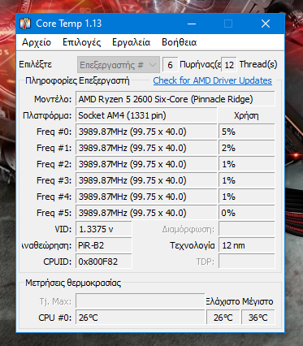Image resolution: width=303 pixels, height=346 pixels.
Task: Click Check for AMD Driver Updates link
Action: click(x=213, y=80)
